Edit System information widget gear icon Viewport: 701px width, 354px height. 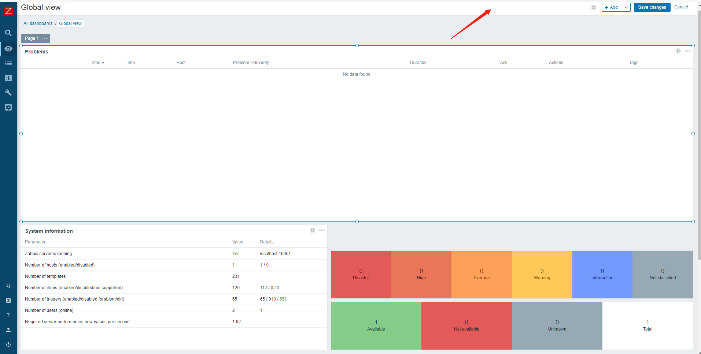coord(313,230)
